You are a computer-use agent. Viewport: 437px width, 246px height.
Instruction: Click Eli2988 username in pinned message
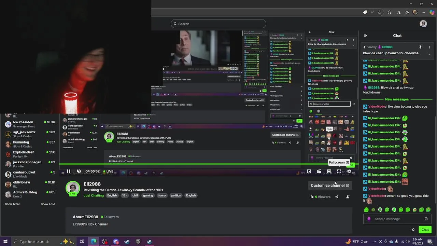pyautogui.click(x=387, y=47)
